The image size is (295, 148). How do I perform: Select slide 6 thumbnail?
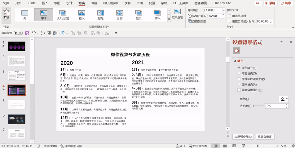point(17,119)
